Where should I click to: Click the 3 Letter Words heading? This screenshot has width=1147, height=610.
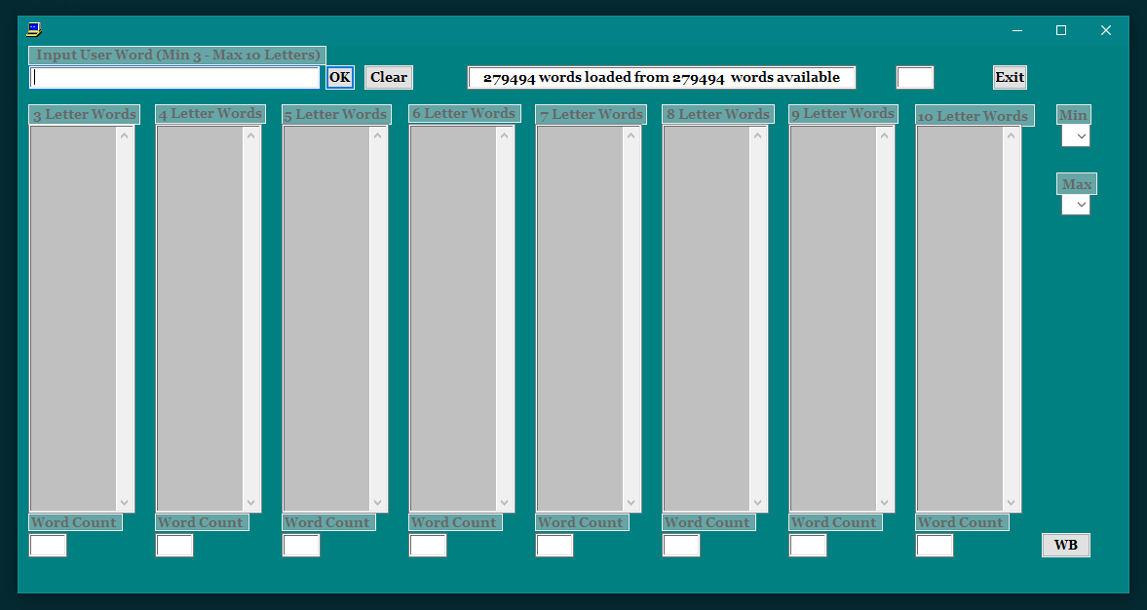coord(85,115)
